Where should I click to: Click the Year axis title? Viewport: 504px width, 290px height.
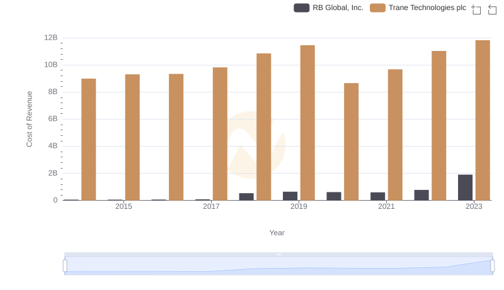click(277, 233)
